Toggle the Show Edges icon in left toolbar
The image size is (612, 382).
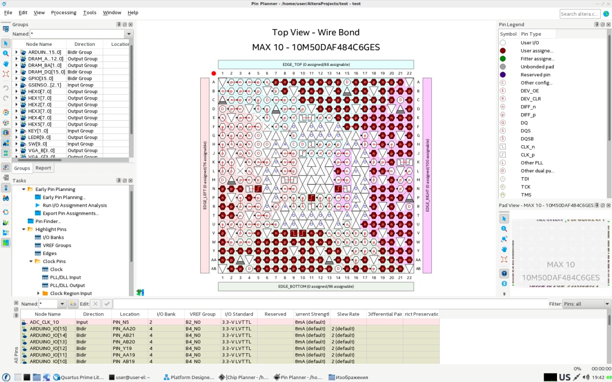coord(6,132)
